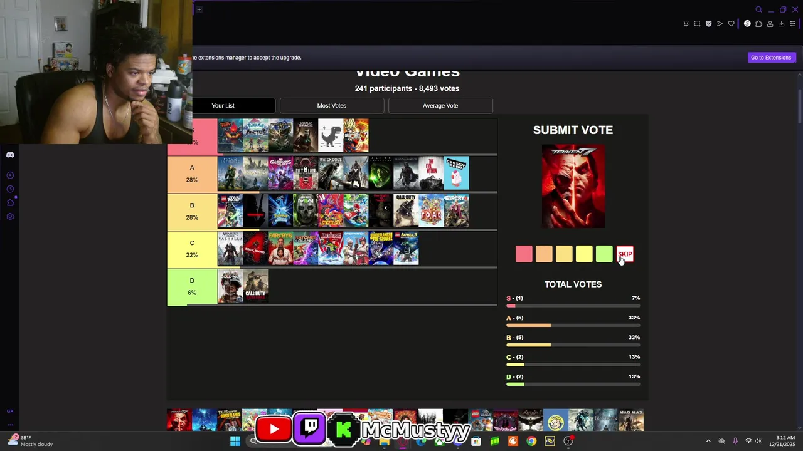Image resolution: width=803 pixels, height=451 pixels.
Task: Select Far Cry 4 cover in B tier
Action: click(456, 210)
